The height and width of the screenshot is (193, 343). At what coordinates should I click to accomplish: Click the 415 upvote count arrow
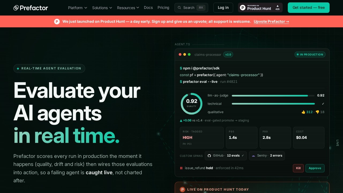click(x=277, y=6)
